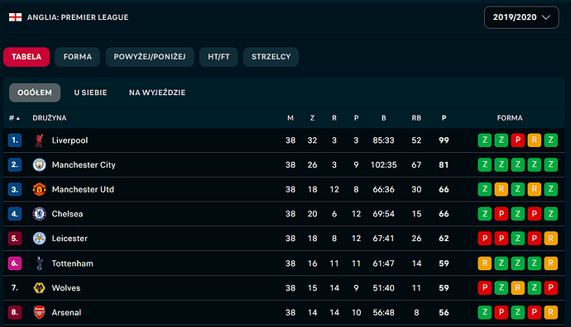
Task: Select the HT/FT tab
Action: tap(218, 57)
